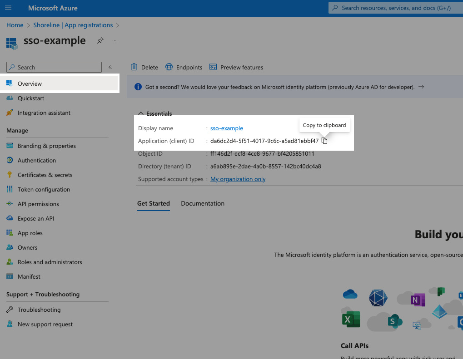Viewport: 463px width, 359px height.
Task: Collapse the left sidebar with double chevron
Action: click(x=110, y=67)
